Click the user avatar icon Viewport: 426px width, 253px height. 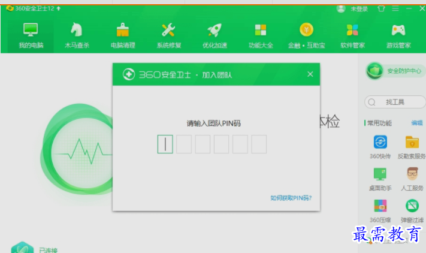(341, 8)
